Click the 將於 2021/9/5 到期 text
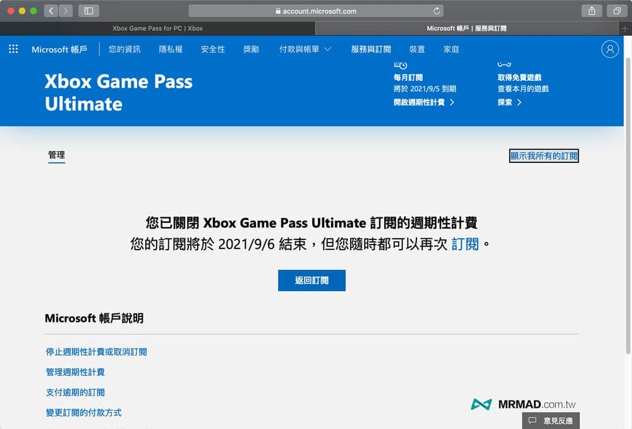 click(425, 88)
